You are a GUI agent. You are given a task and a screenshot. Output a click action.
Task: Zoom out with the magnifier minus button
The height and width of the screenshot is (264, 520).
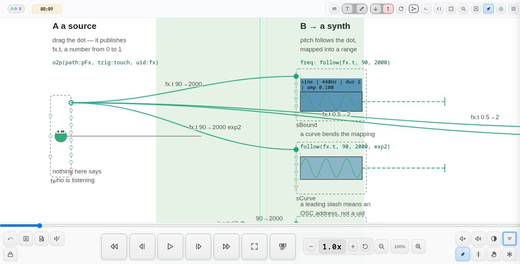tap(381, 247)
